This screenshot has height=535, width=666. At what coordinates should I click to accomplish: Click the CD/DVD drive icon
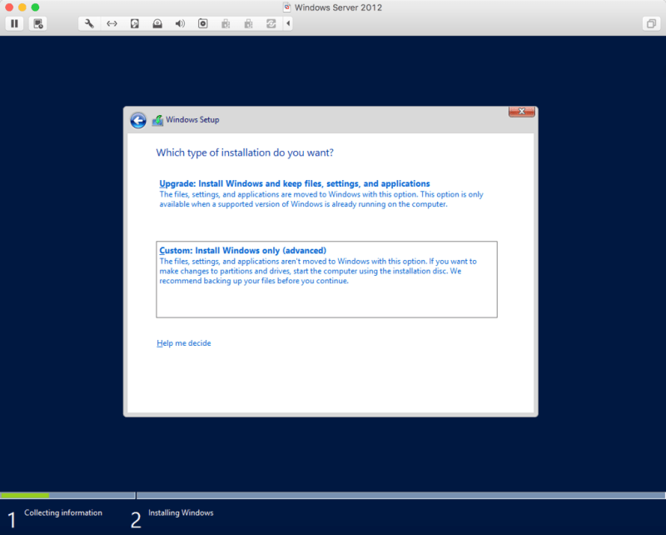tap(157, 23)
